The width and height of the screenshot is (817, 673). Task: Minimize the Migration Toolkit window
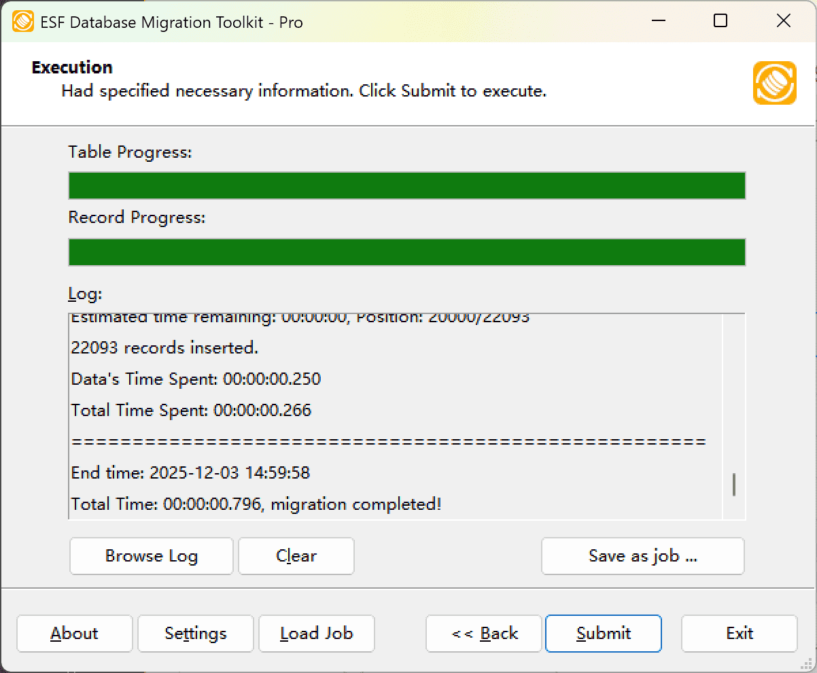click(657, 21)
